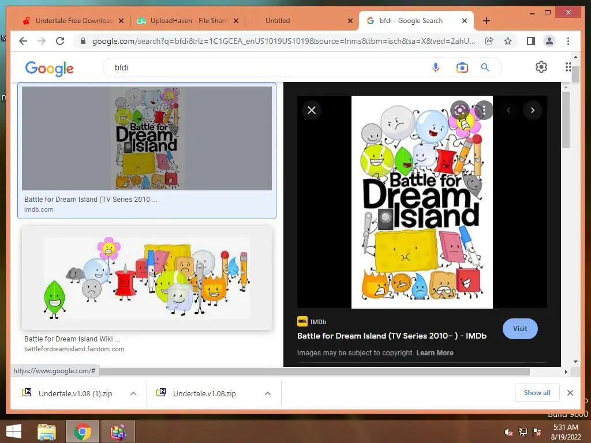This screenshot has width=591, height=443.
Task: Toggle the Chrome side panel
Action: click(x=531, y=41)
